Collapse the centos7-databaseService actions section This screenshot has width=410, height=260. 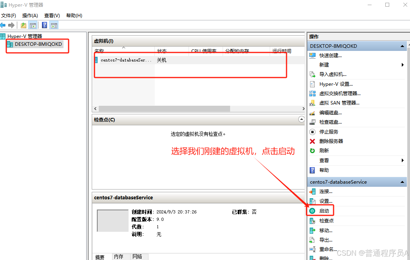point(402,182)
